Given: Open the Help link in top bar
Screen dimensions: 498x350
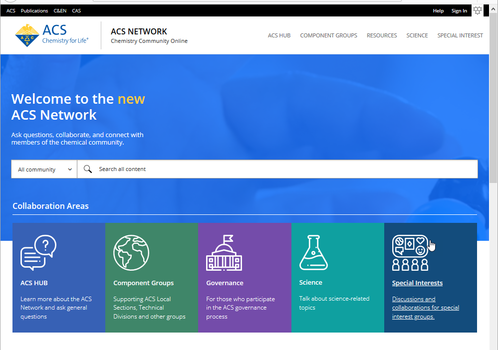Looking at the screenshot, I should click(x=438, y=11).
